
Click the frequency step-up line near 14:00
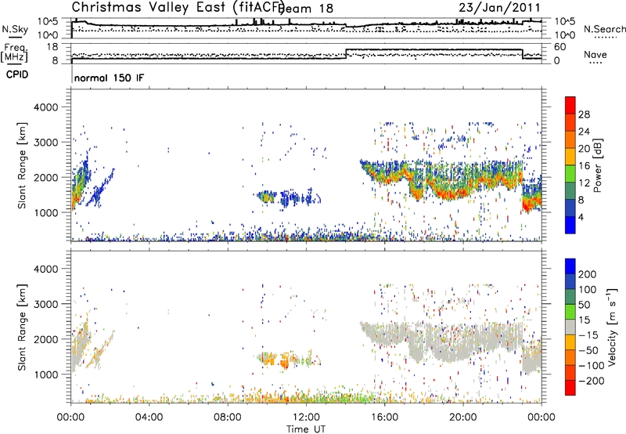tap(346, 54)
